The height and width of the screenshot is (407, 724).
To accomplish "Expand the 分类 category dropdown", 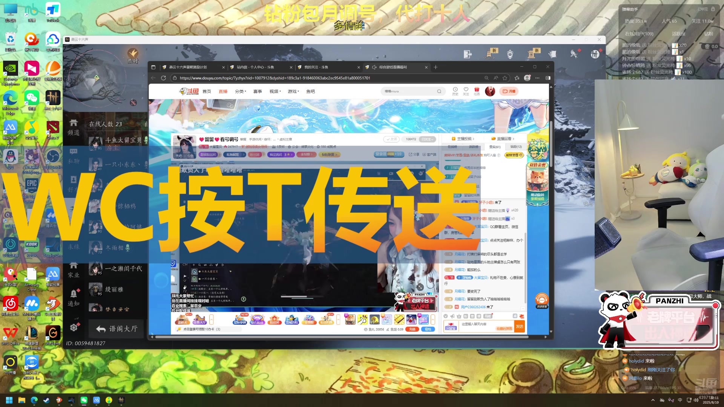I will tap(241, 91).
